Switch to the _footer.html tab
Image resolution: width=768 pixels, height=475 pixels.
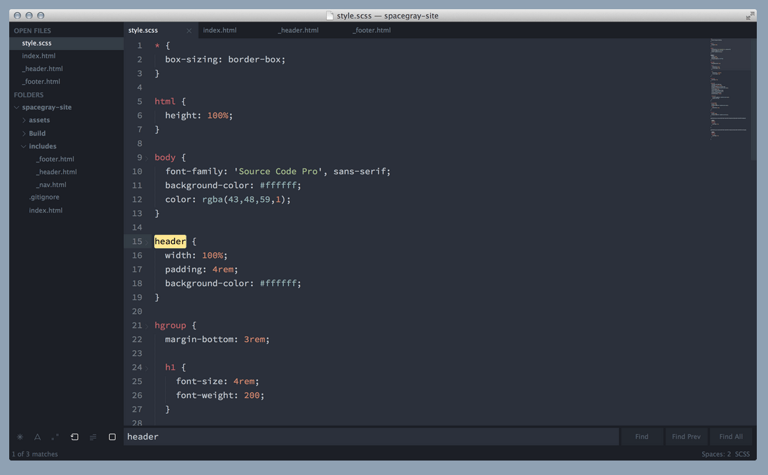(x=371, y=30)
